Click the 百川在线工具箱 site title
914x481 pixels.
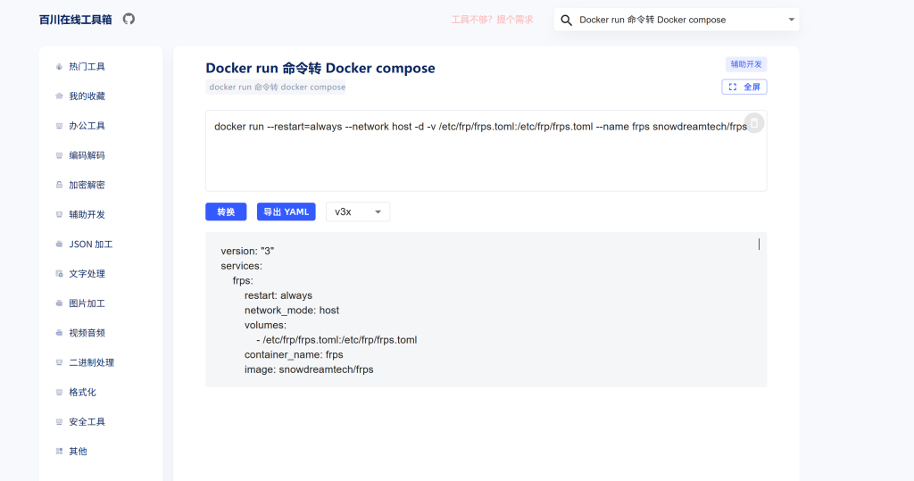pos(75,20)
